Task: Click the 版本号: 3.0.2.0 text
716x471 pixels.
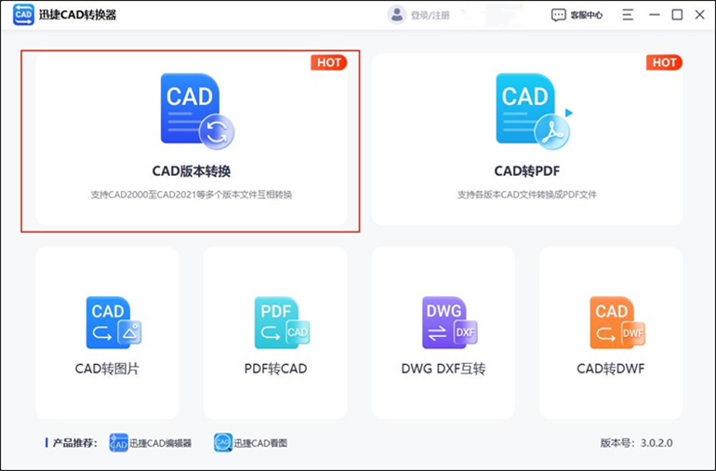Action: click(636, 443)
